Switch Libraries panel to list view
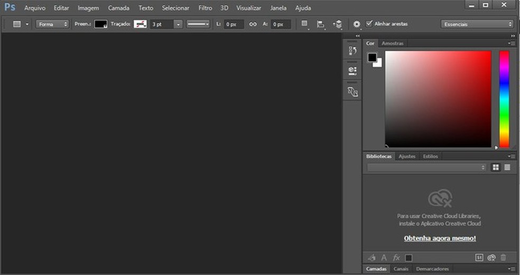Screen dimensions: 520x275 coord(507,167)
